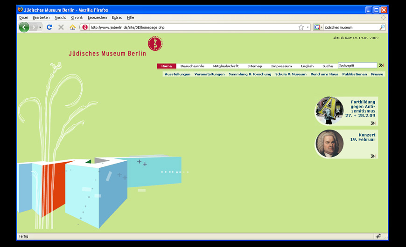Open the Konzert 19. Februar link
406x247 pixels.
pyautogui.click(x=363, y=137)
